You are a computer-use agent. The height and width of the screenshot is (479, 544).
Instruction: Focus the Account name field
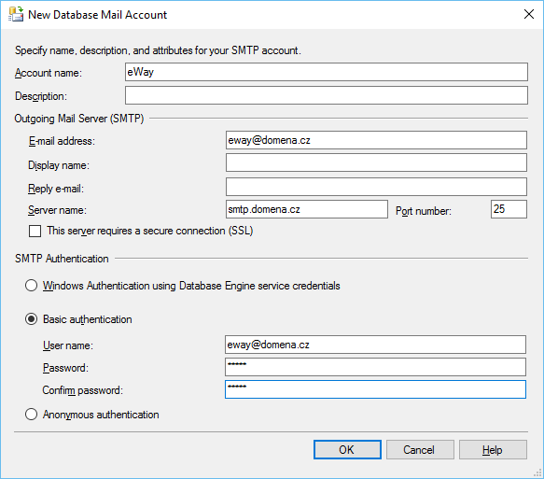(327, 72)
